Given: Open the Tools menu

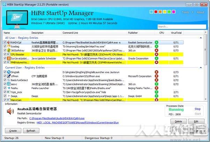Looking at the screenshot, I should 185,12.
